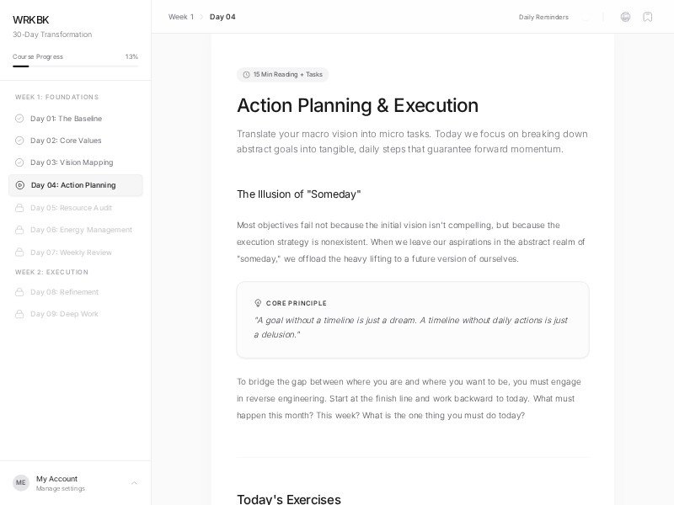The image size is (674, 505).
Task: Click the ME avatar icon
Action: 21,483
